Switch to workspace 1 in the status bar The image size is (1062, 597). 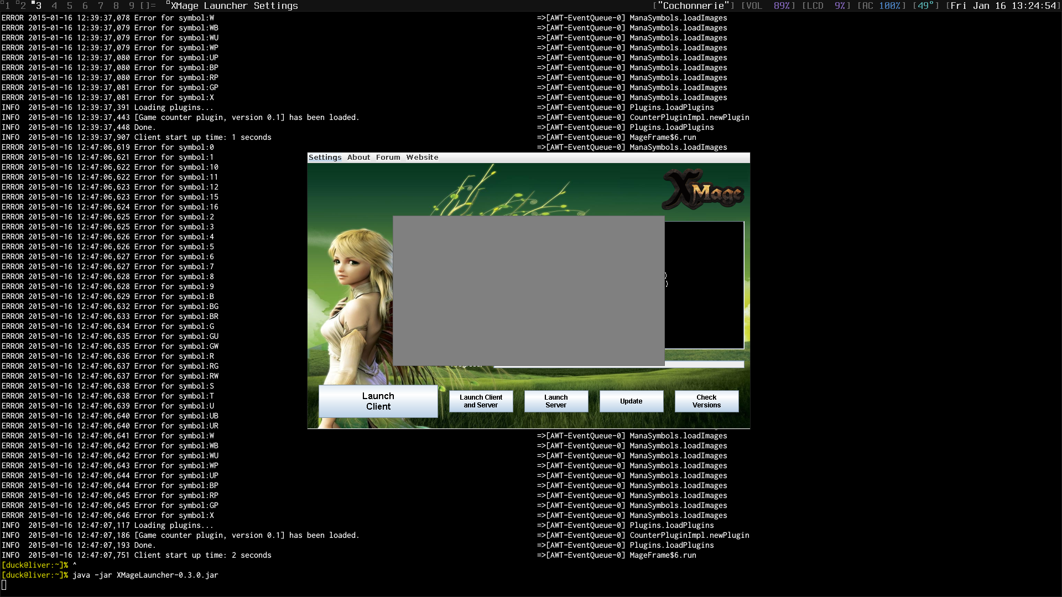(x=7, y=6)
